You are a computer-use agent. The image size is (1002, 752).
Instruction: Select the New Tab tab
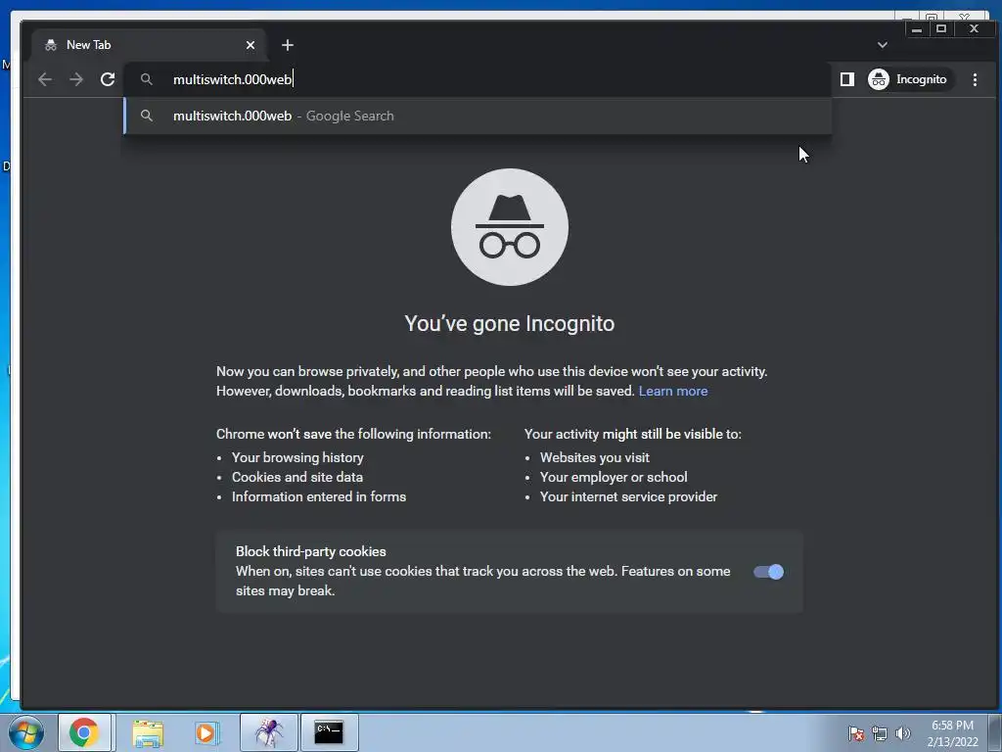coord(149,45)
